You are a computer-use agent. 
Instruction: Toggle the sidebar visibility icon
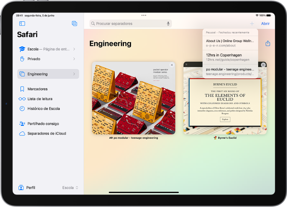click(x=22, y=24)
